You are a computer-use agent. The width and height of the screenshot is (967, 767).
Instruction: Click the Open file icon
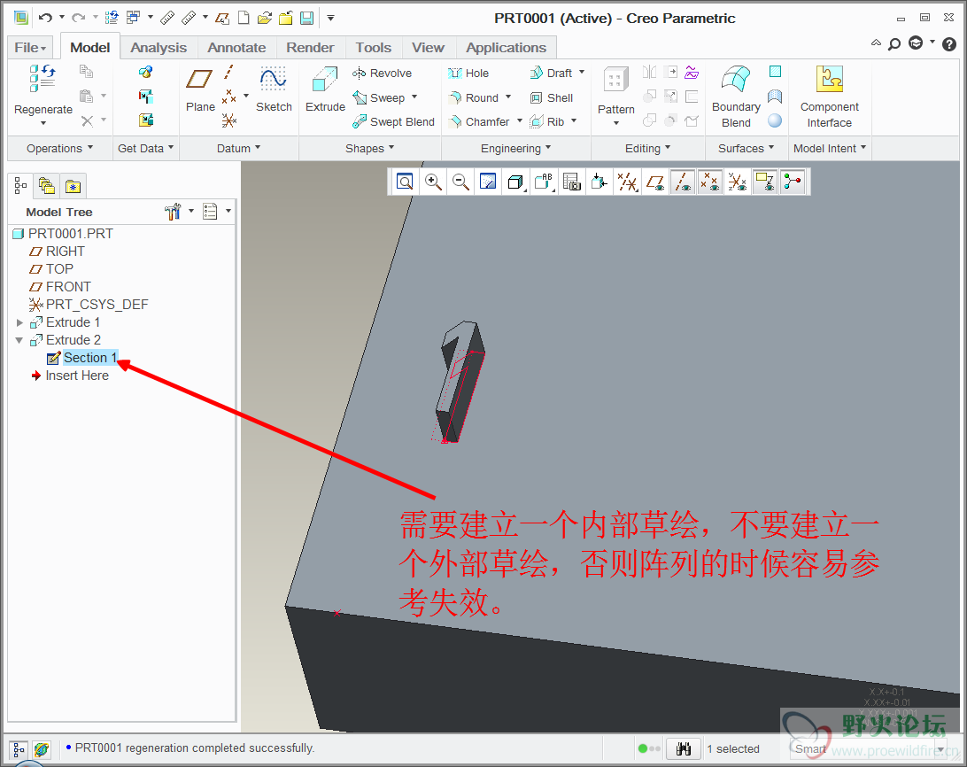[265, 18]
